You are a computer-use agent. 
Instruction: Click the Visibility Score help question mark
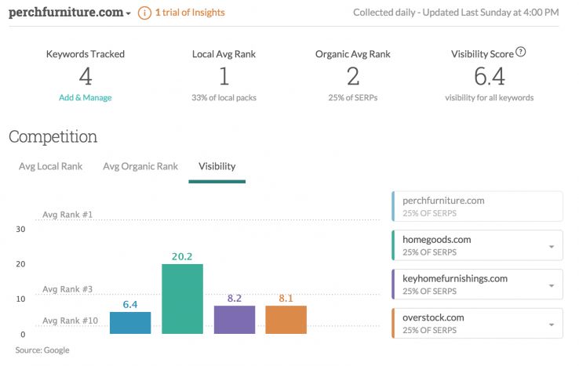pyautogui.click(x=520, y=53)
